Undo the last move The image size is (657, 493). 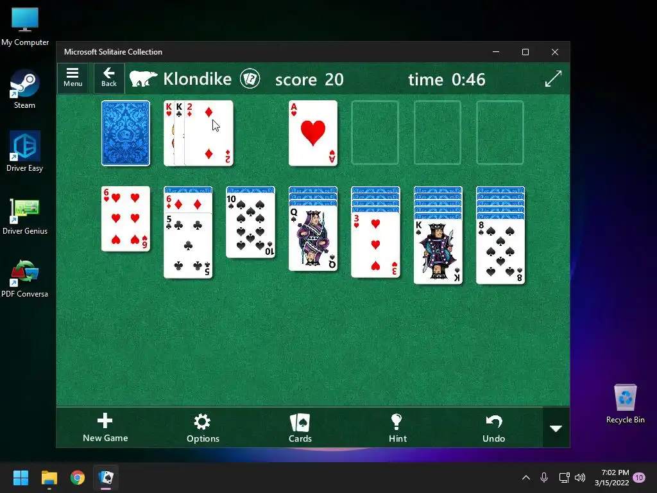click(x=493, y=428)
